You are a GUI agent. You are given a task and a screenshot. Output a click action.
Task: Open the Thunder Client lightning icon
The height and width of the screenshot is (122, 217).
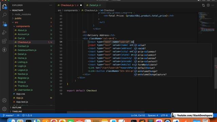point(4,50)
